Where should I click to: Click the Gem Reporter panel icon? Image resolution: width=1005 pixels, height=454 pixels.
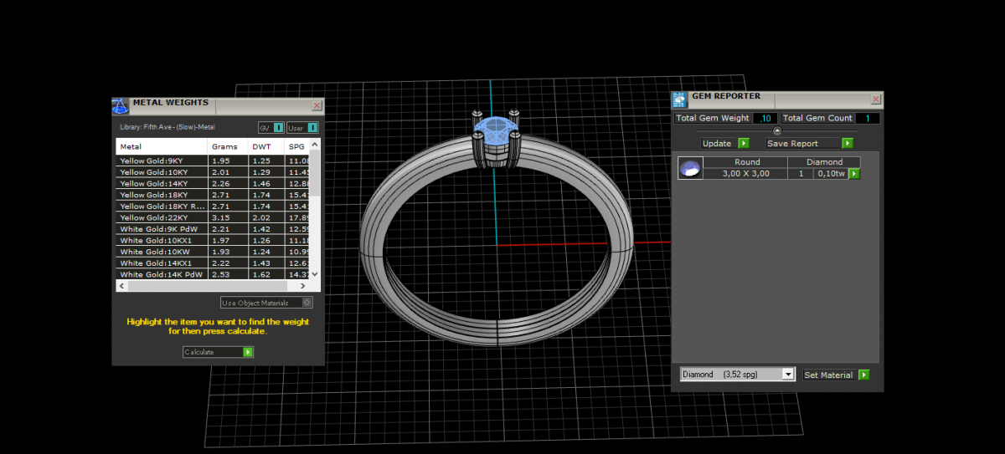679,99
